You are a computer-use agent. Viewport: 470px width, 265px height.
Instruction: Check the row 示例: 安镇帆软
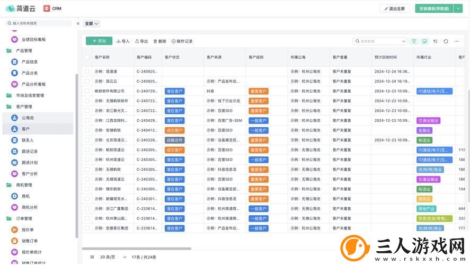(87, 130)
